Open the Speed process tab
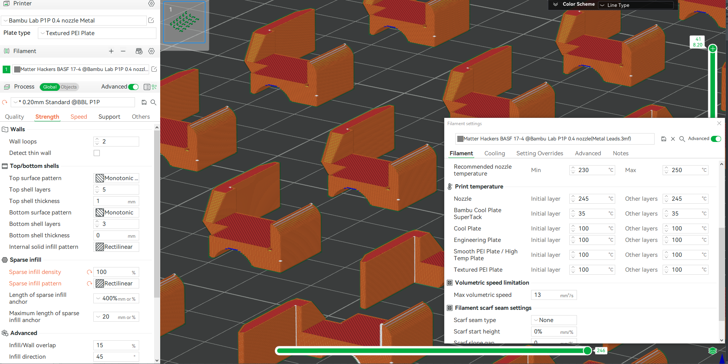Screen dimensions: 728x364 [79, 117]
